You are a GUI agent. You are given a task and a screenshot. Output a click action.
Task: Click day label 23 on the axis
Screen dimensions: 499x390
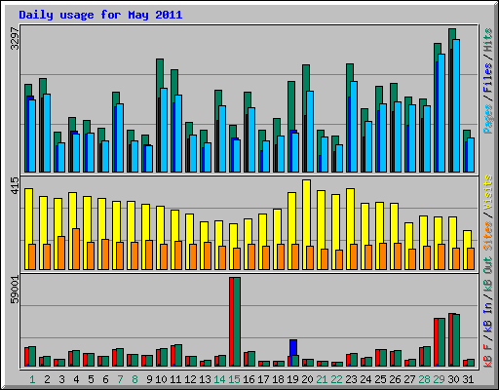click(x=351, y=379)
